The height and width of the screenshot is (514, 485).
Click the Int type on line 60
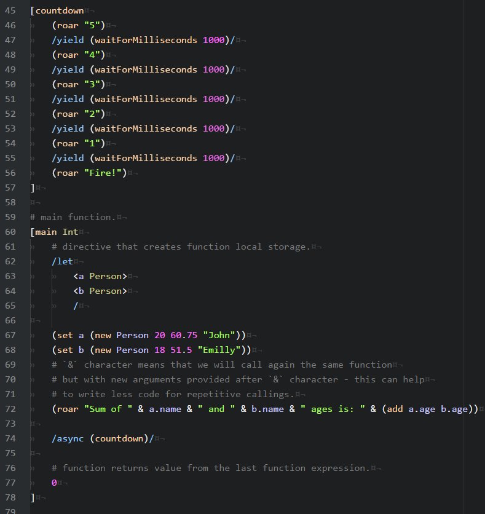pyautogui.click(x=71, y=232)
